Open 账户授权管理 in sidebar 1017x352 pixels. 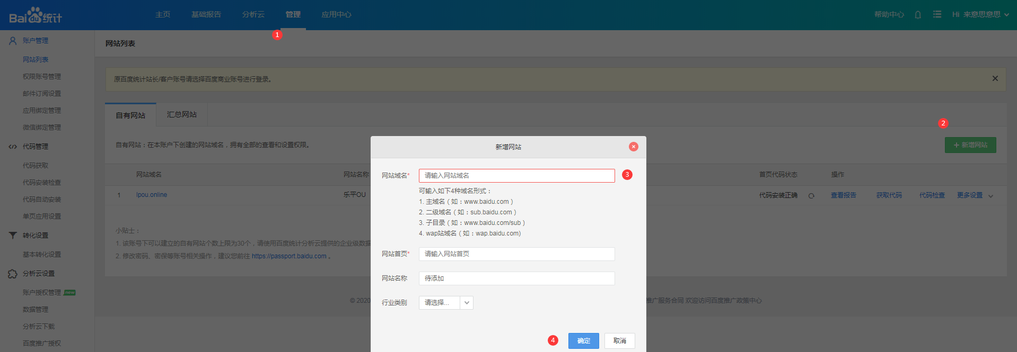coord(42,293)
